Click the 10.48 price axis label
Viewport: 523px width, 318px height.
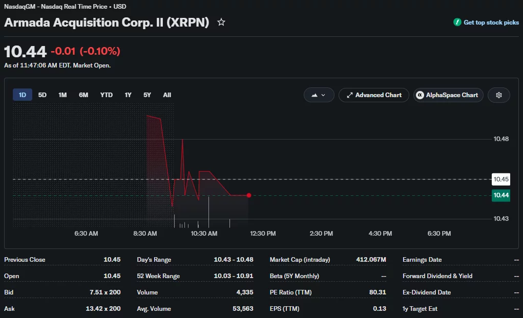pos(501,139)
